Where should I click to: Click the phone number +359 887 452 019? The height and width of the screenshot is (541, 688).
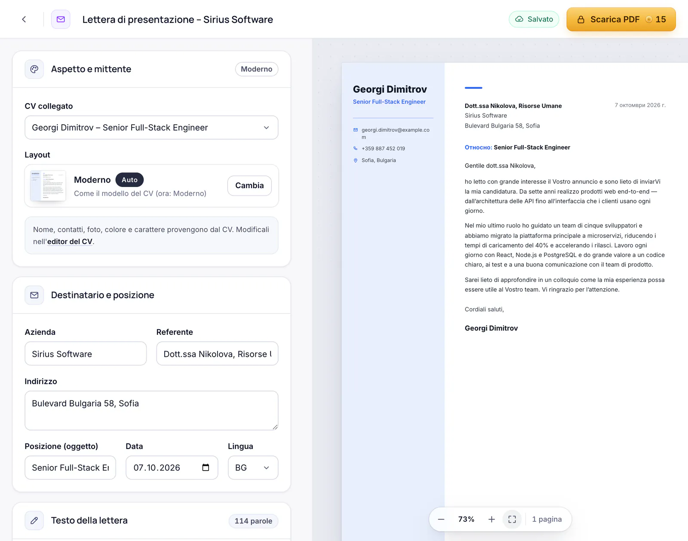pos(383,148)
